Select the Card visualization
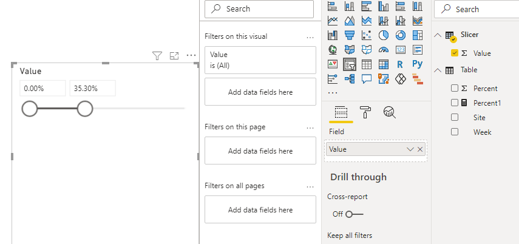 click(401, 49)
